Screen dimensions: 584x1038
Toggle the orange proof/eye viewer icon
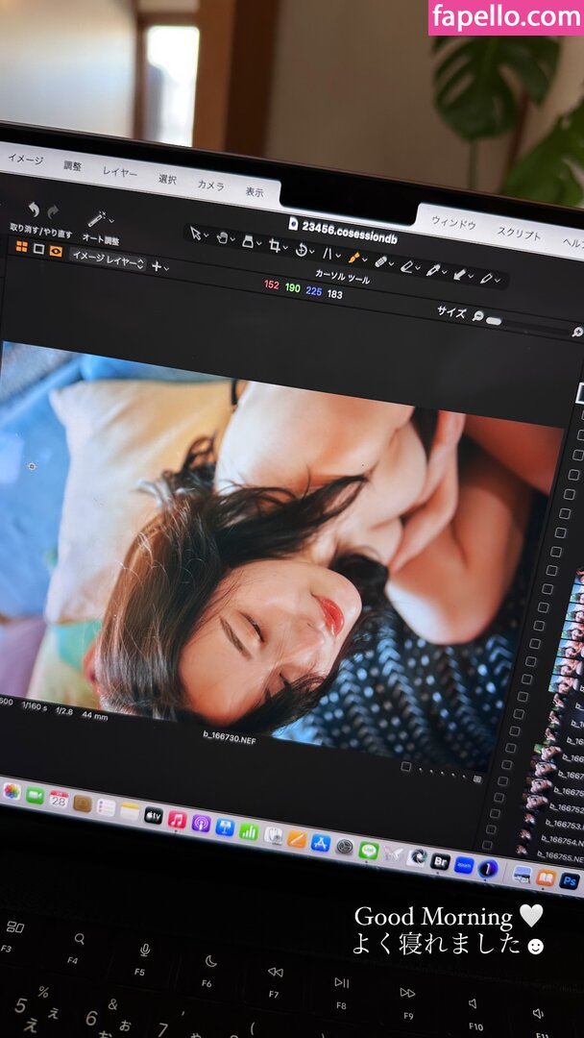tap(56, 251)
